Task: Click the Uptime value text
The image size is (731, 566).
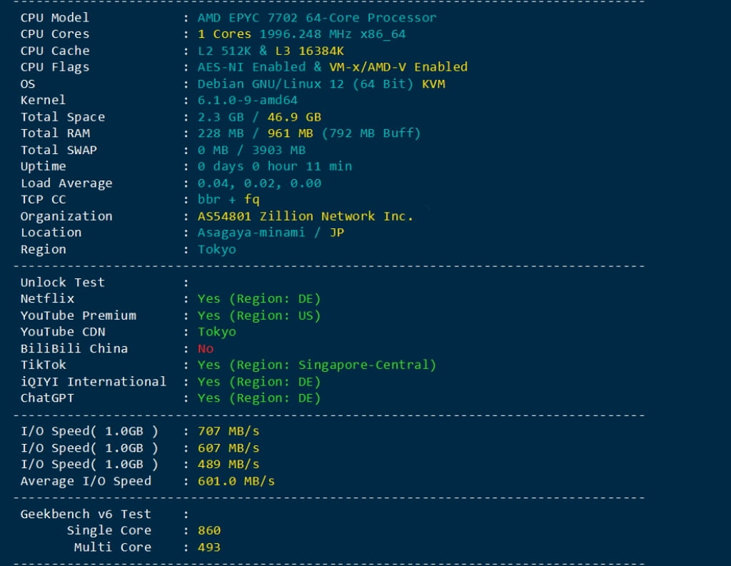Action: (274, 166)
